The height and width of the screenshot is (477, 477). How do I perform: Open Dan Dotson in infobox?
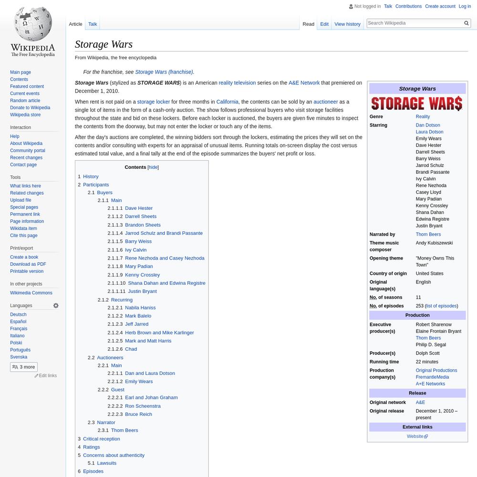[428, 125]
